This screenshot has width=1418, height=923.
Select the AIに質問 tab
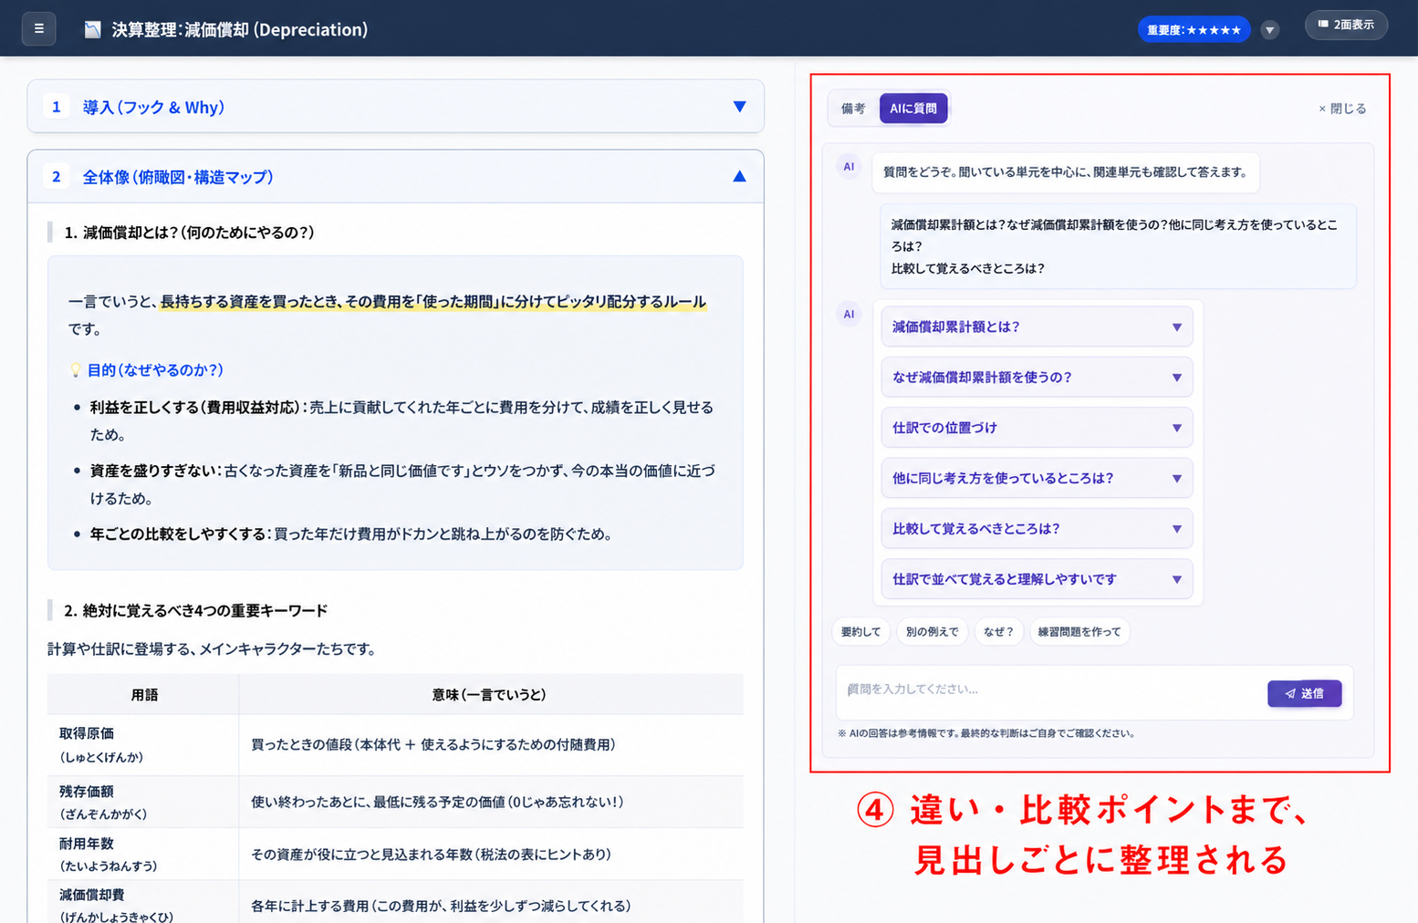(913, 109)
